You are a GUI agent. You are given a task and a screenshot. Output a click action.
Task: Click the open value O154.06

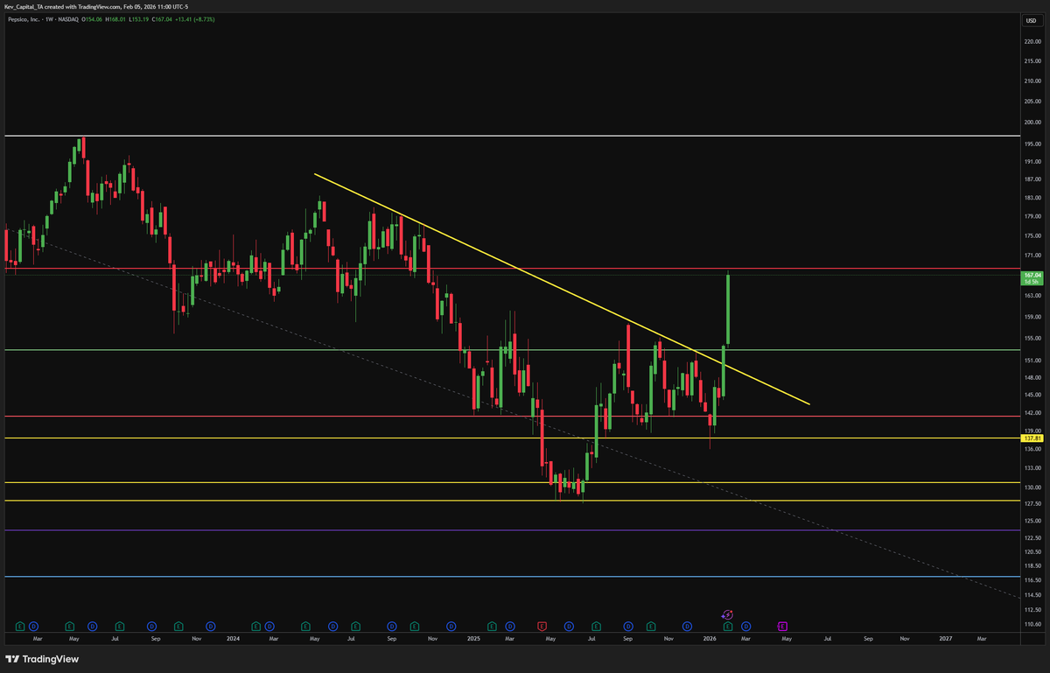pos(92,19)
